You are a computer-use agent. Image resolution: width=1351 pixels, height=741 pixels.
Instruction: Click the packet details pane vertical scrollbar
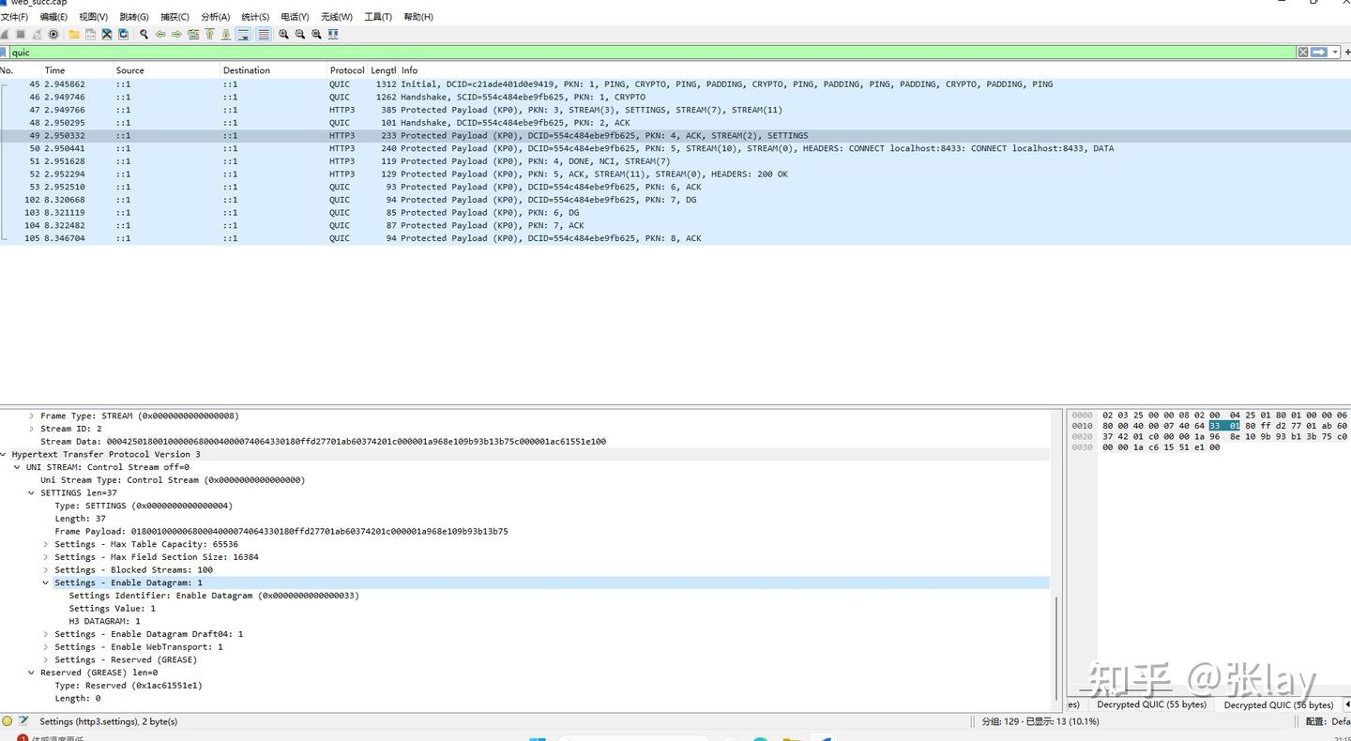click(x=1056, y=647)
